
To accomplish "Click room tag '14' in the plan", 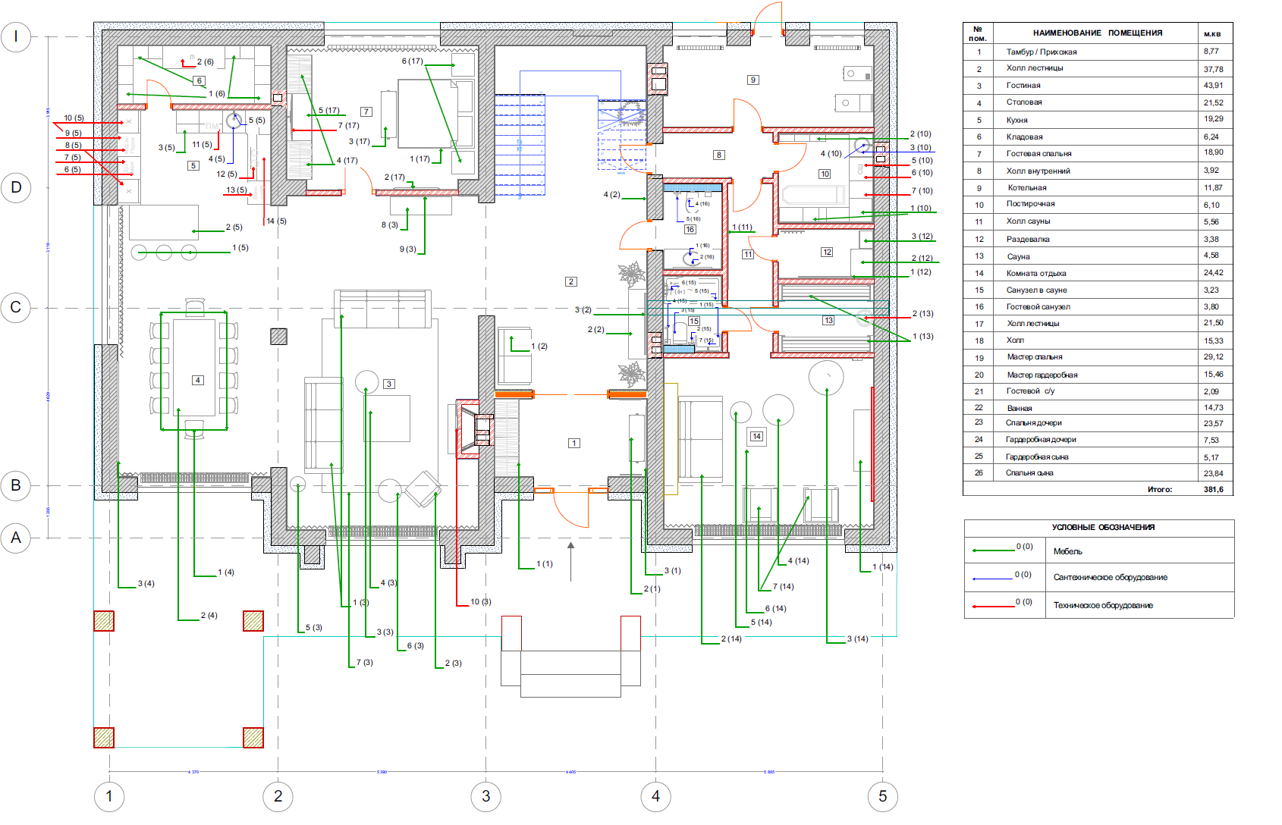I will pyautogui.click(x=756, y=436).
